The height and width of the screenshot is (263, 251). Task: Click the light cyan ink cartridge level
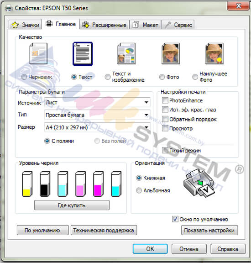[63, 184]
